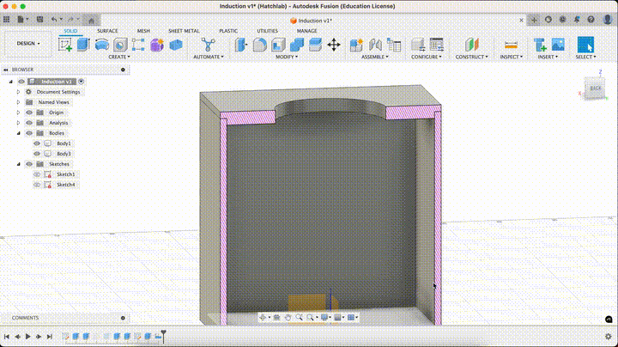Click the BACK face of the ViewCube

coord(595,88)
